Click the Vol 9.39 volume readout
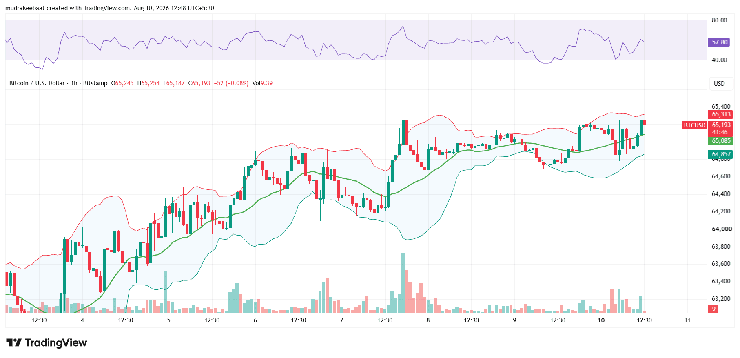 point(262,83)
